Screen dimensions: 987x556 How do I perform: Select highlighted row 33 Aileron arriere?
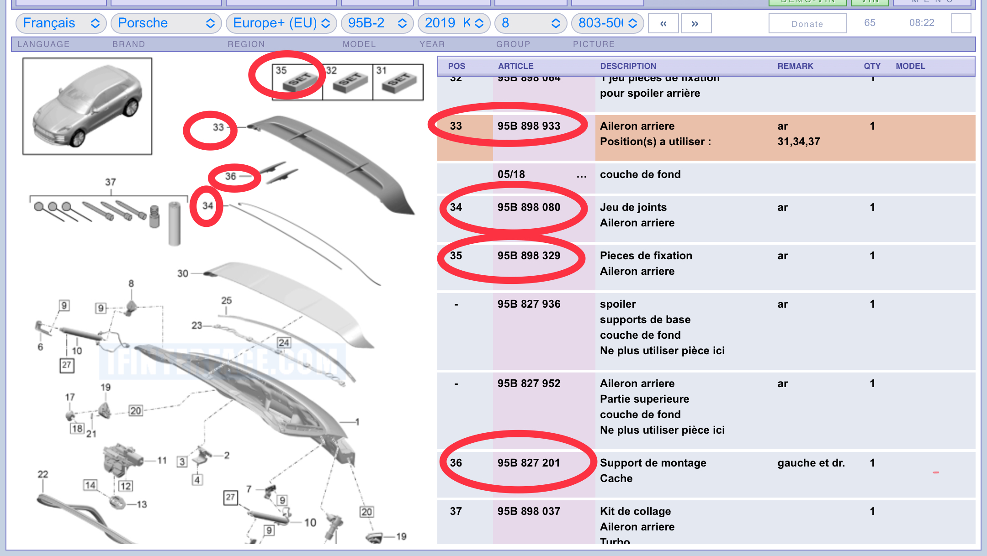coord(637,126)
